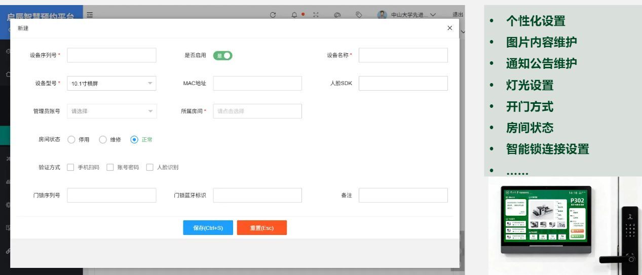Viewport: 642px width, 275px height.
Task: Click the tag icon in header
Action: [359, 15]
